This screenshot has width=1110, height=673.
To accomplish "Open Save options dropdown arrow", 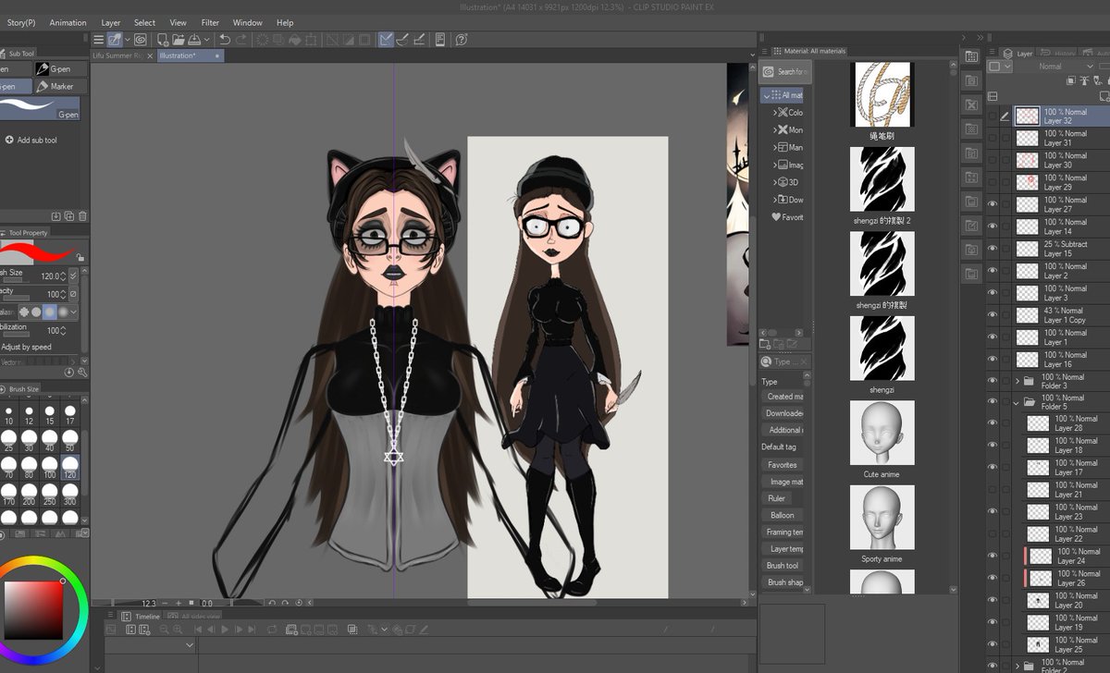I will (x=206, y=40).
